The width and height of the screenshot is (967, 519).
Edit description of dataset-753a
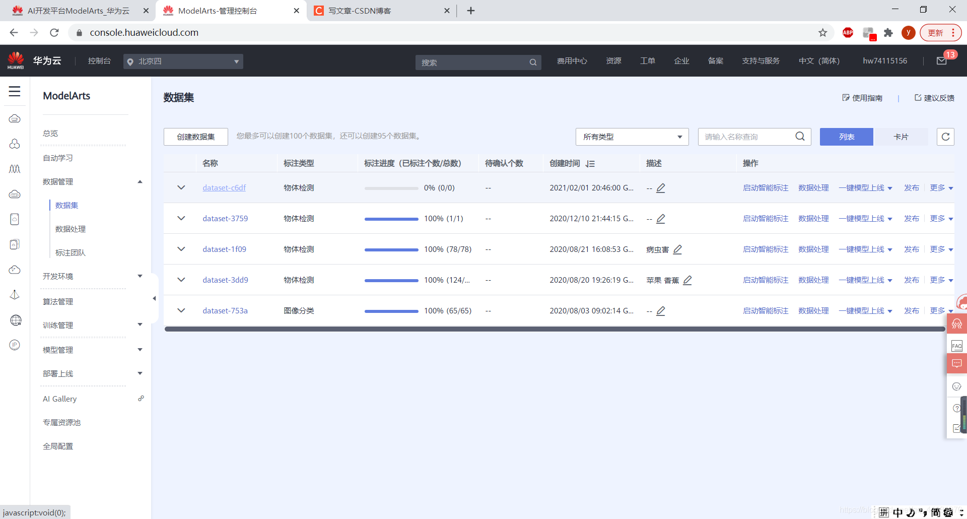pyautogui.click(x=661, y=311)
